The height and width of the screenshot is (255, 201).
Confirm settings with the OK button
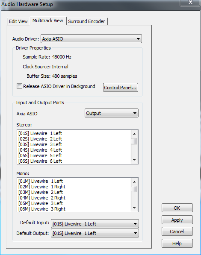pyautogui.click(x=177, y=208)
